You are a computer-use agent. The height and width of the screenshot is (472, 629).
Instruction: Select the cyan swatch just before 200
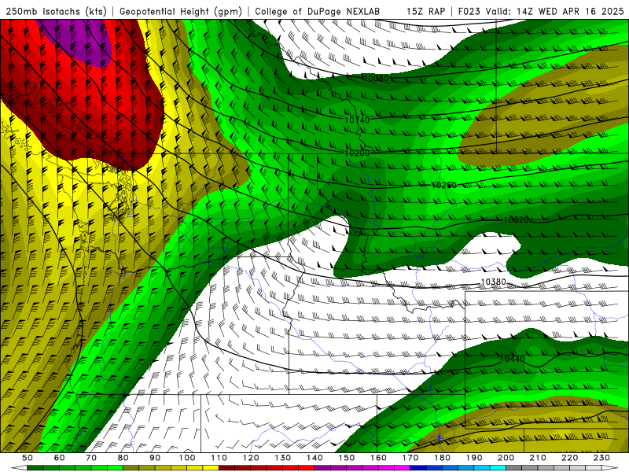coord(498,467)
